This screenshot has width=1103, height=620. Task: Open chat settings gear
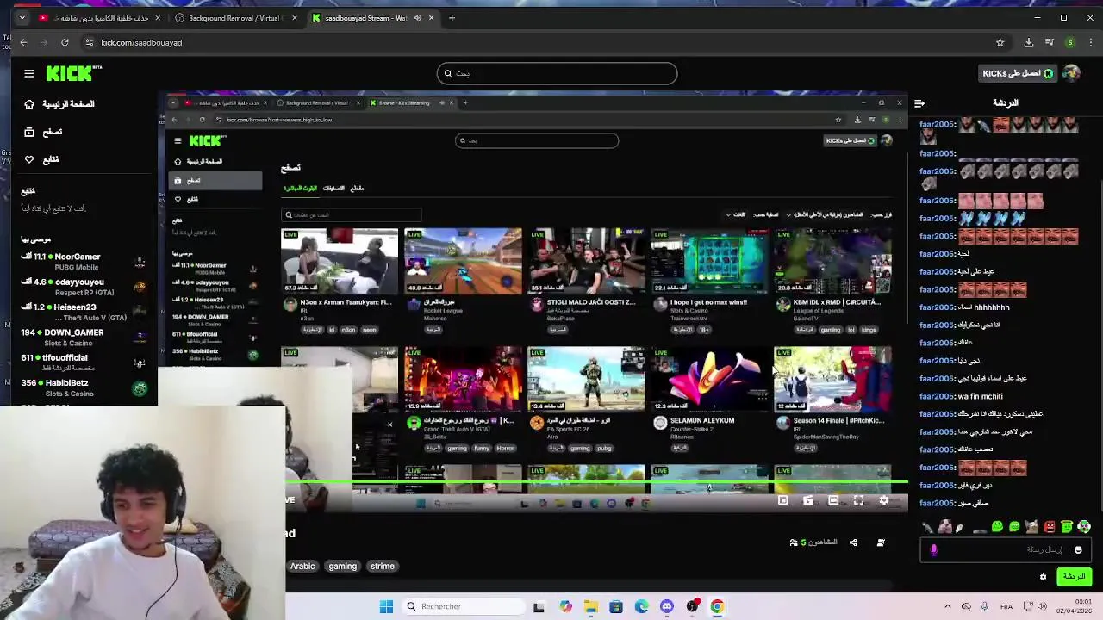coord(1043,577)
